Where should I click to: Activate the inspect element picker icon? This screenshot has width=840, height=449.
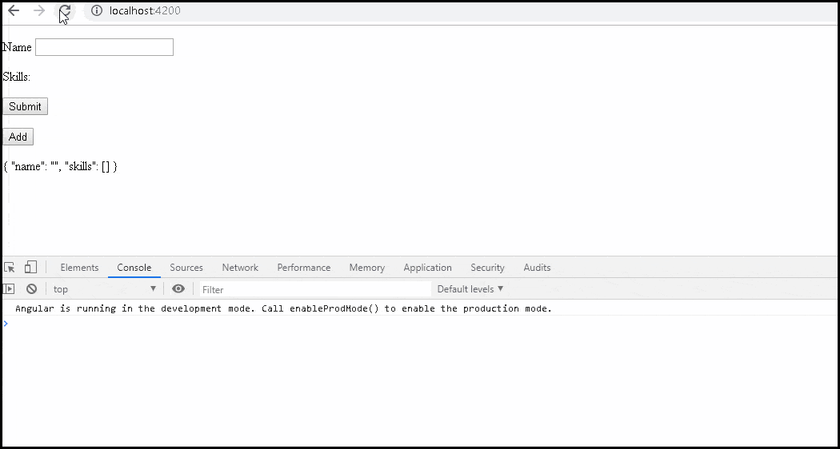coord(10,268)
